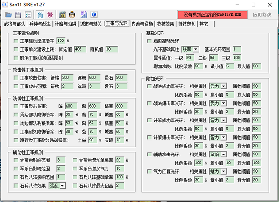The width and height of the screenshot is (279, 202).
Task: Open the blue info icon
Action: click(x=94, y=14)
